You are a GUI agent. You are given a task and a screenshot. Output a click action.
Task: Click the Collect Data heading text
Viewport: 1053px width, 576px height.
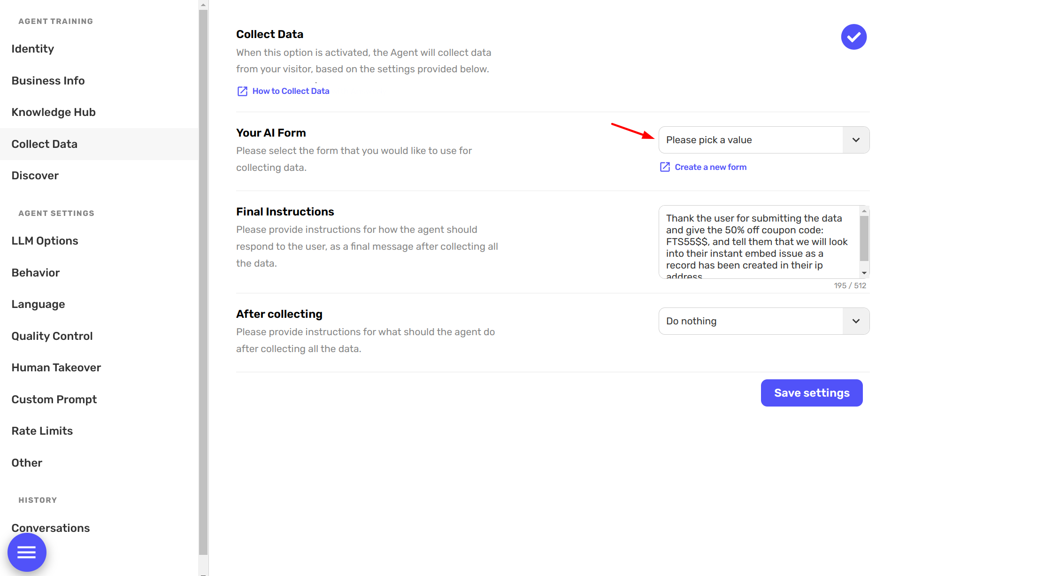click(x=269, y=34)
